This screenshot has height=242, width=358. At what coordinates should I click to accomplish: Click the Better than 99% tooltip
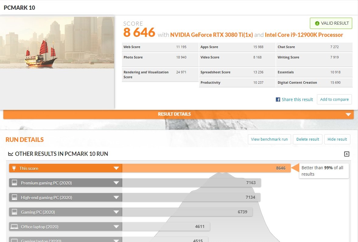pyautogui.click(x=324, y=171)
